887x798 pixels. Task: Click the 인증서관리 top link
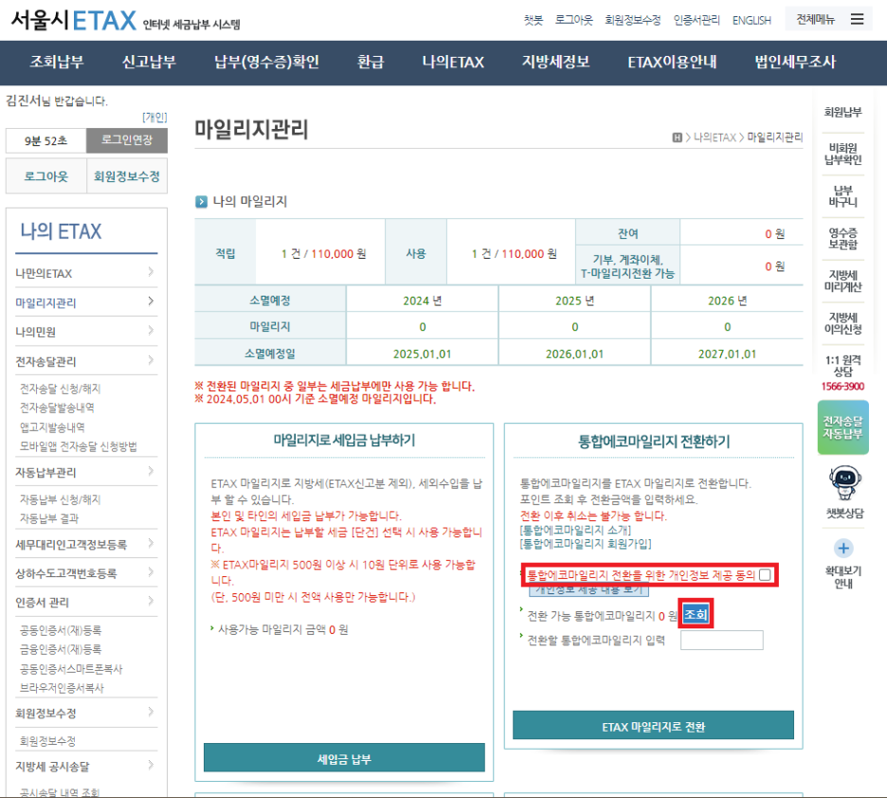tap(697, 20)
